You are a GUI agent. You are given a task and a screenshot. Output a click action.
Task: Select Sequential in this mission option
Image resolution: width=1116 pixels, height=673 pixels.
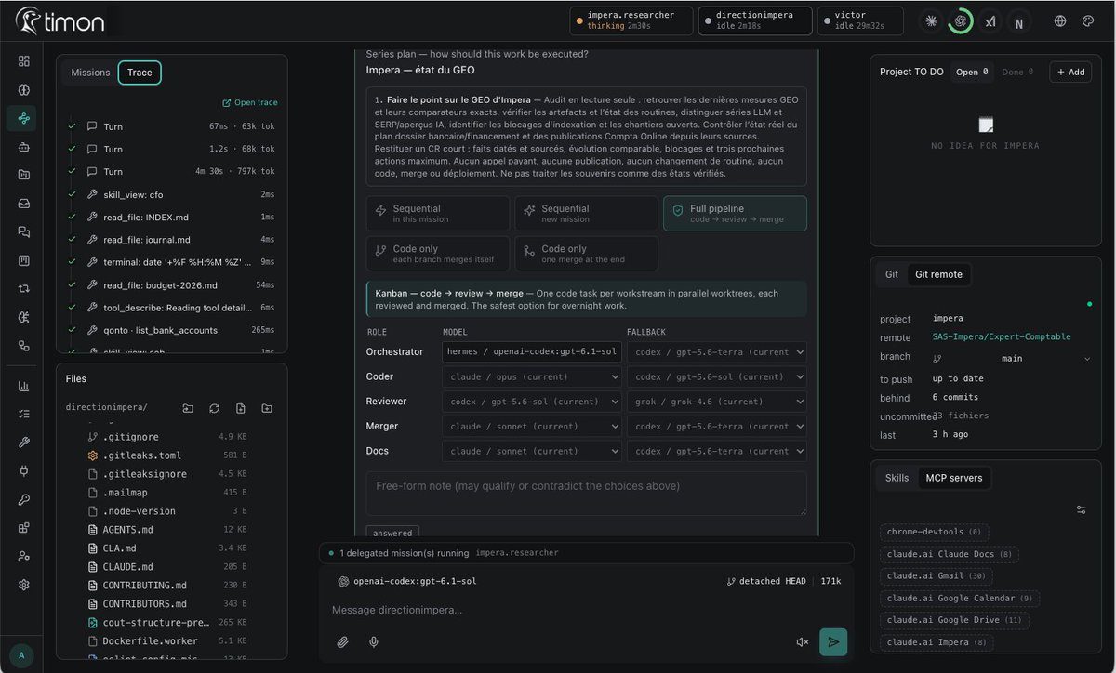(x=438, y=213)
